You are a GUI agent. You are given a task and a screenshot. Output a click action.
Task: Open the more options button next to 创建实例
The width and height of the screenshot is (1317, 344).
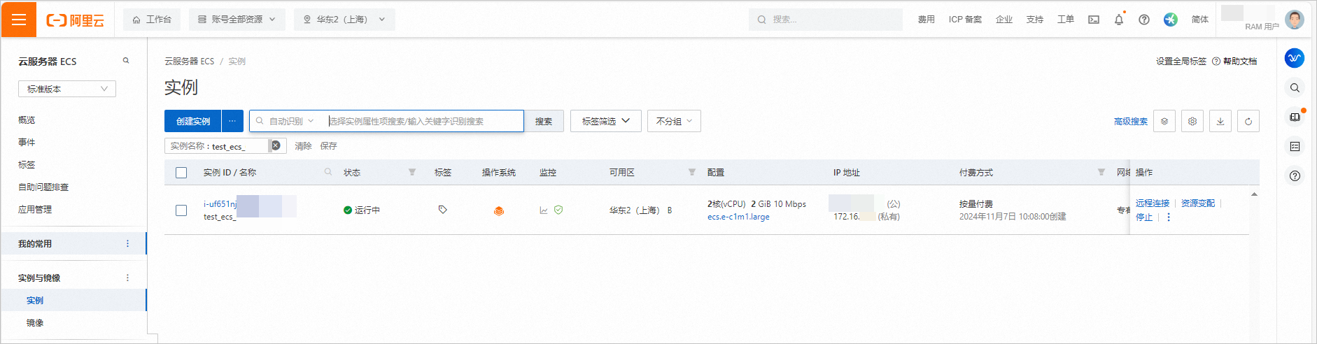pos(232,121)
